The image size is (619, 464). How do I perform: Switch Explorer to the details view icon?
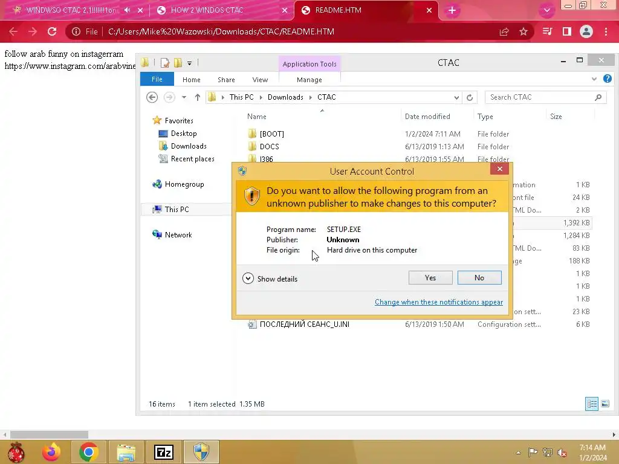tap(592, 404)
